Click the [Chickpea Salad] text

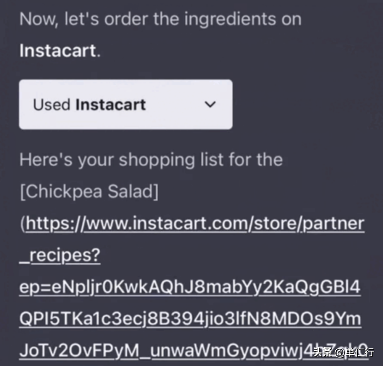click(x=89, y=192)
